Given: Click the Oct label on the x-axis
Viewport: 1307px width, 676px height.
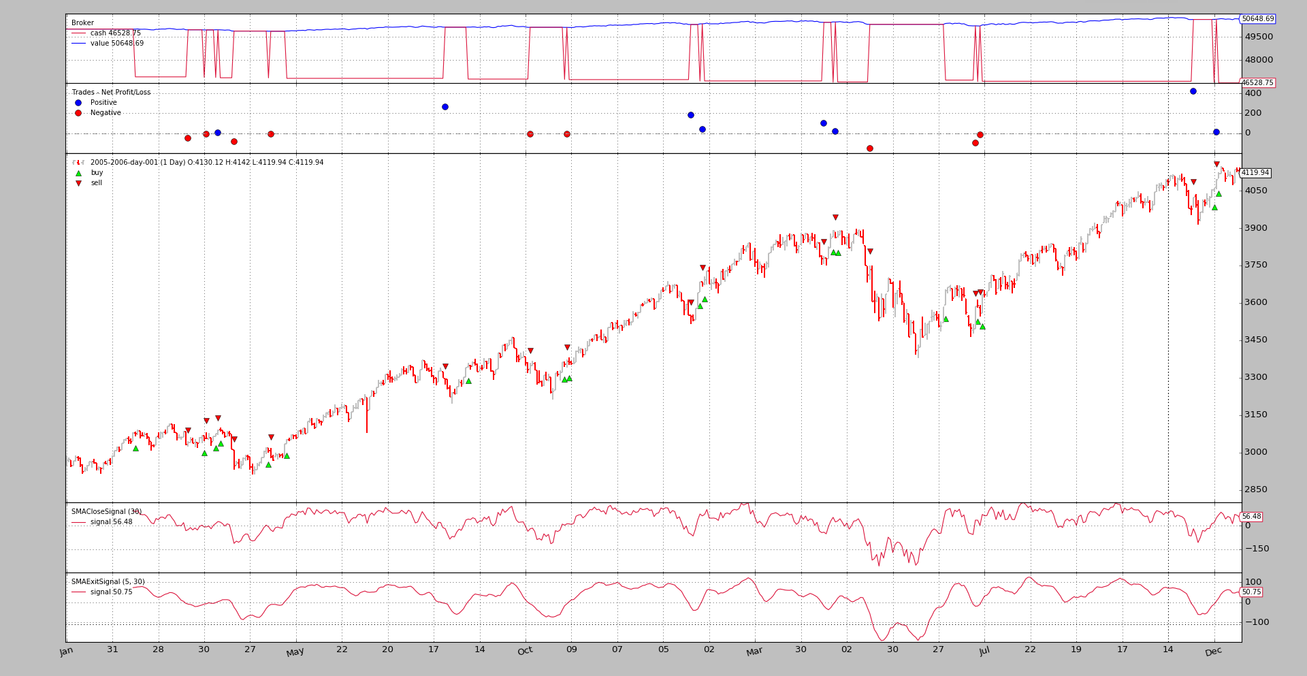Looking at the screenshot, I should [x=525, y=651].
